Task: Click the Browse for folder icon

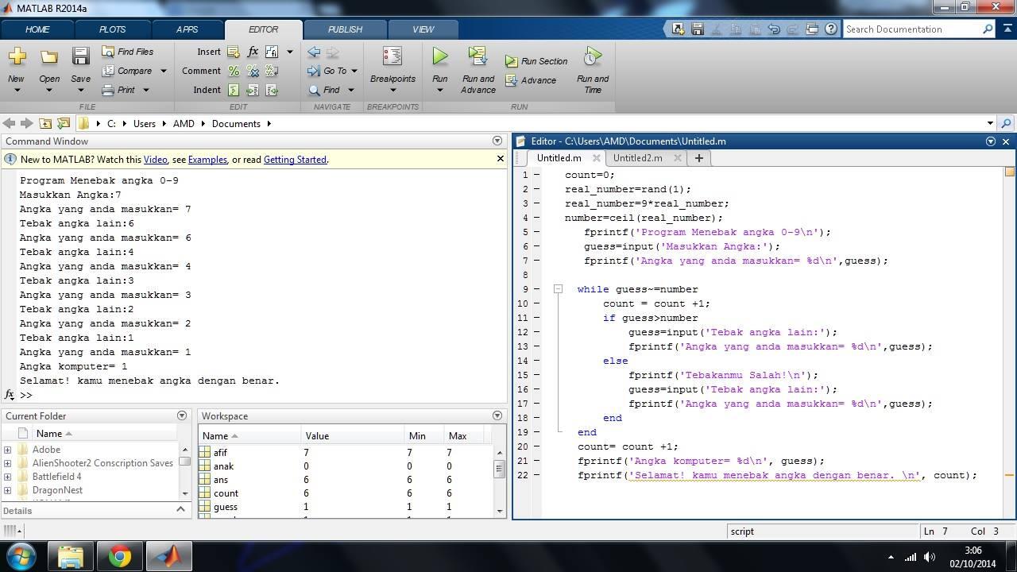Action: click(x=64, y=123)
